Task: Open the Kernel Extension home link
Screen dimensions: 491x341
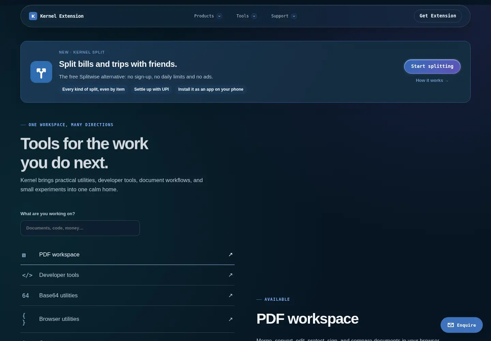Action: pos(56,16)
